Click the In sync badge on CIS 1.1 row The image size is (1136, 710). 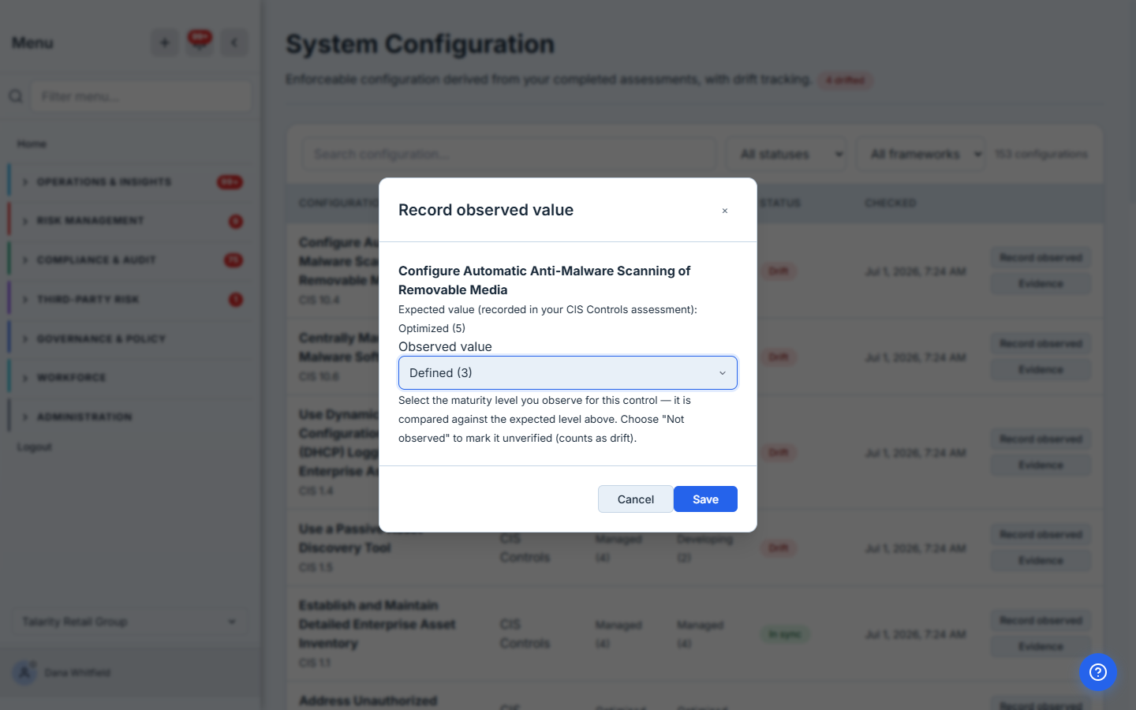785,634
